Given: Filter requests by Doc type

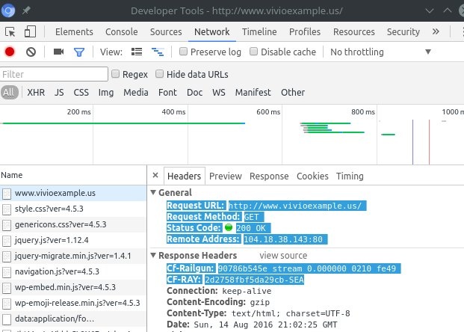Looking at the screenshot, I should [195, 93].
